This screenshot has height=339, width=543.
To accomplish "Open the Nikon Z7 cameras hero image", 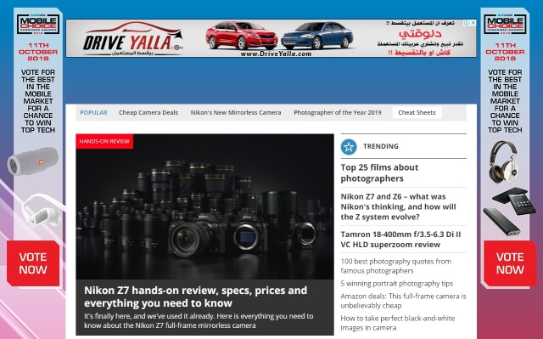I will coord(204,207).
